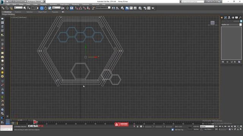This screenshot has width=243, height=136.
Task: Open the Schematic View
Action: click(135, 8)
